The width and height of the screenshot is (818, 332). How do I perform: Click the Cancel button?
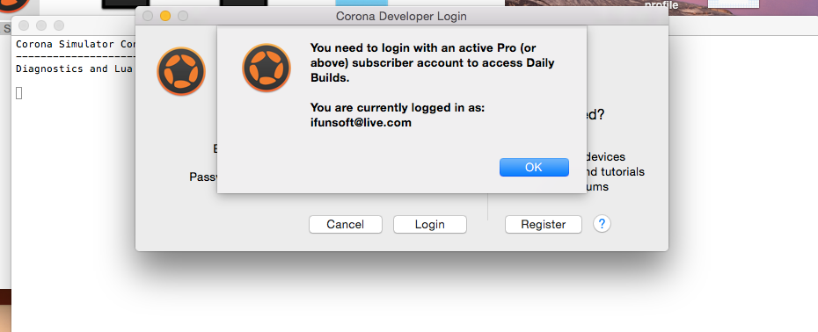click(x=346, y=225)
